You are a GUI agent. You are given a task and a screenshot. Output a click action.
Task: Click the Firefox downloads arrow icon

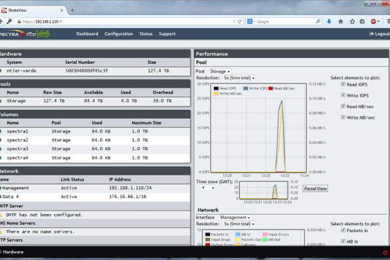pos(329,21)
